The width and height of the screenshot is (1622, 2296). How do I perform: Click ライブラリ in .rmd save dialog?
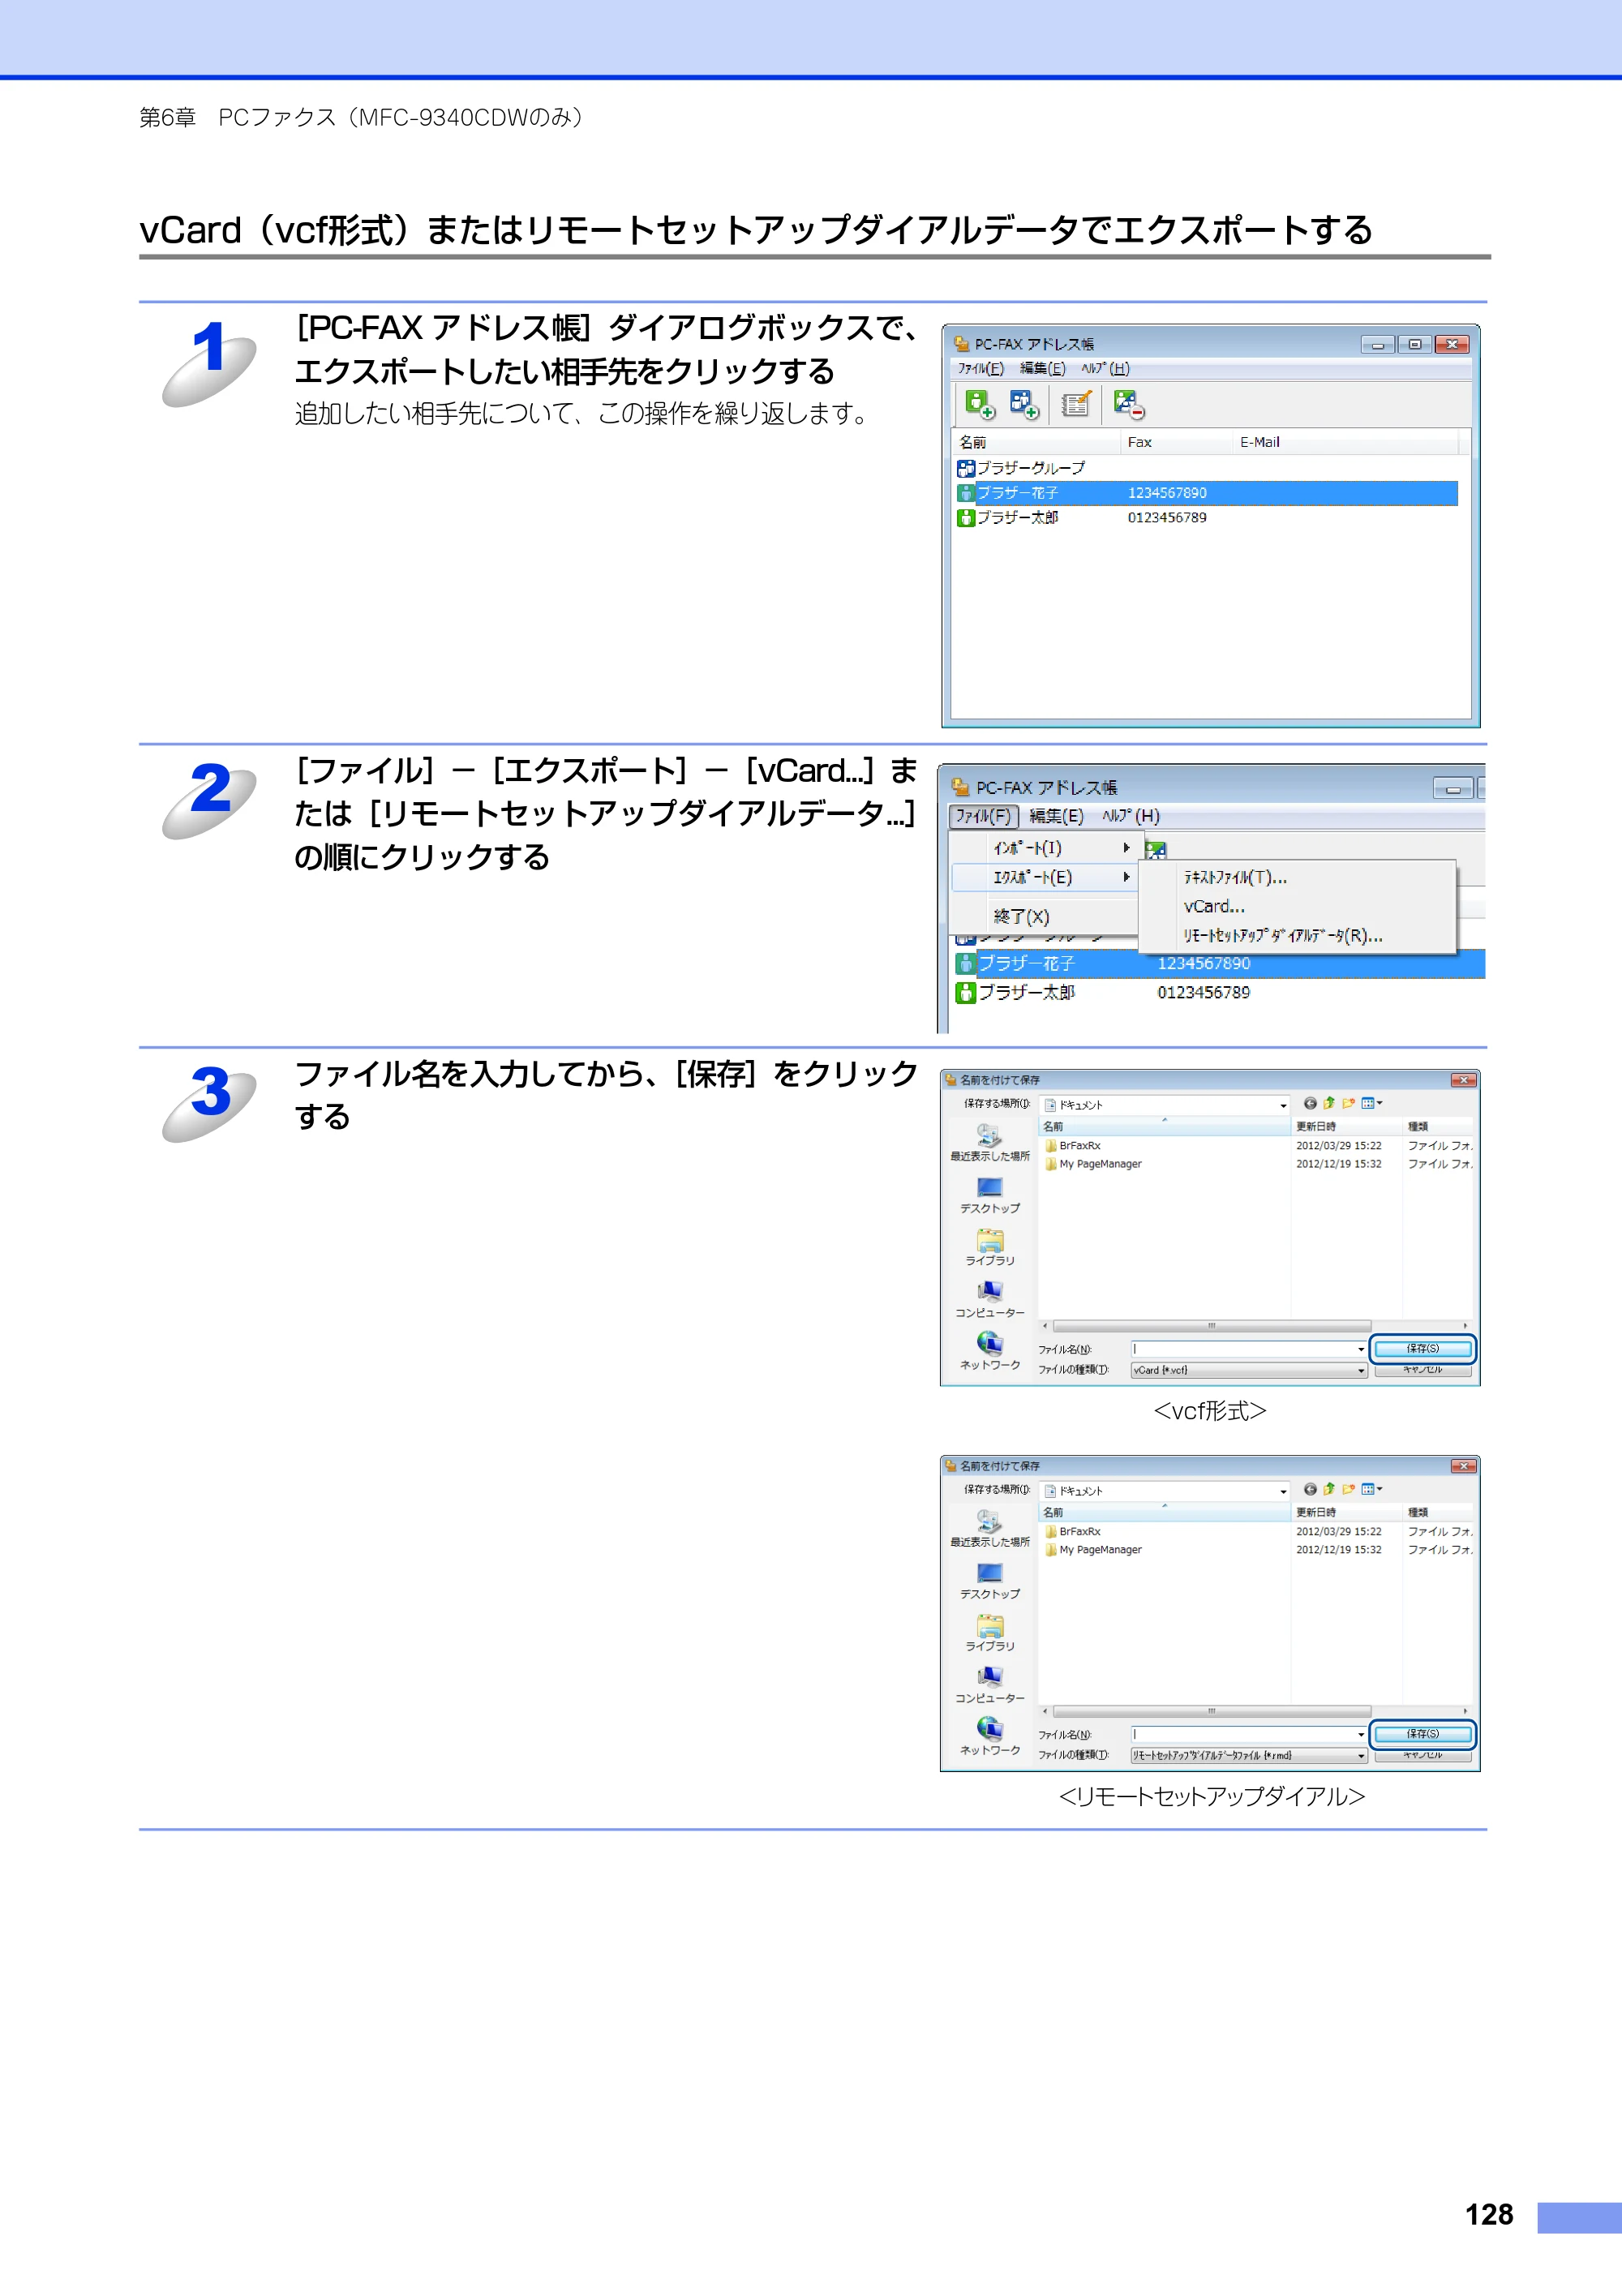tap(990, 1632)
